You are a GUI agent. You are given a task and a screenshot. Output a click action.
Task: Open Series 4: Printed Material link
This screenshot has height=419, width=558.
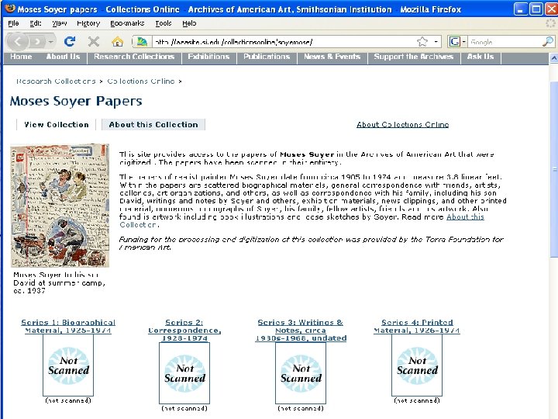pos(417,327)
